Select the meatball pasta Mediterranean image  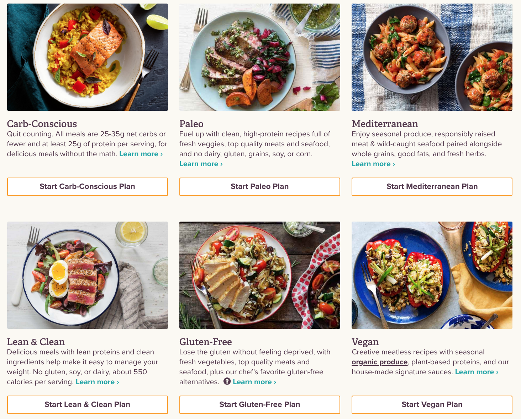pyautogui.click(x=432, y=57)
